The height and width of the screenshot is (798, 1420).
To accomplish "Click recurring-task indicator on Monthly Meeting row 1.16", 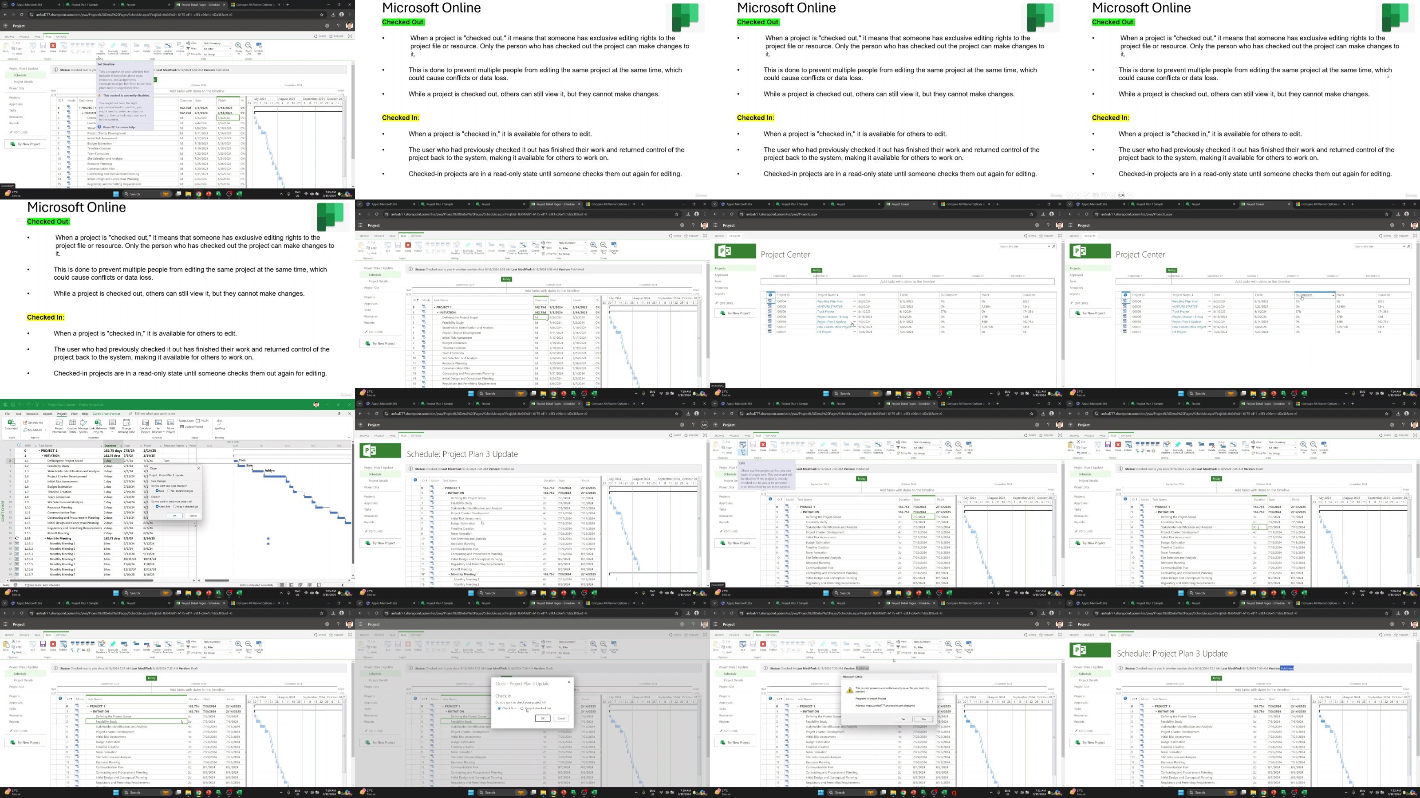I will (16, 539).
